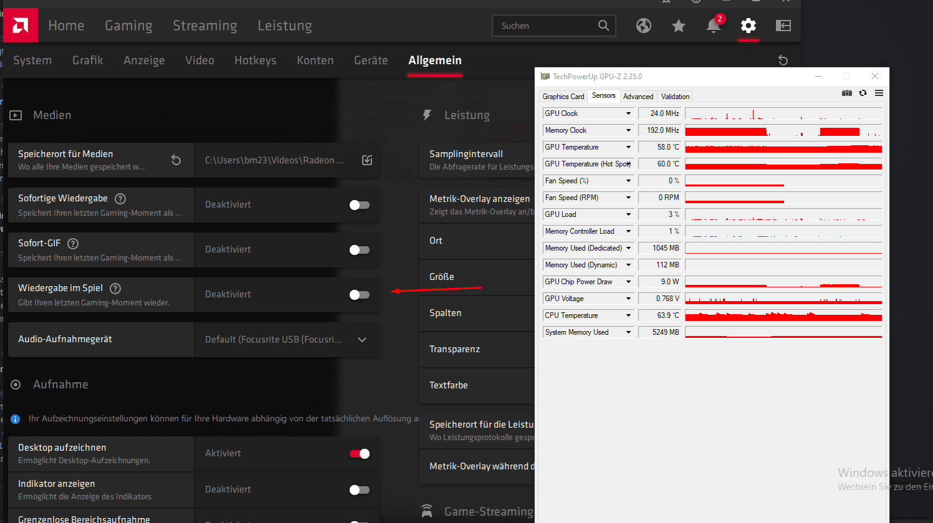Open System Memory Used dropdown
933x523 pixels.
click(628, 332)
